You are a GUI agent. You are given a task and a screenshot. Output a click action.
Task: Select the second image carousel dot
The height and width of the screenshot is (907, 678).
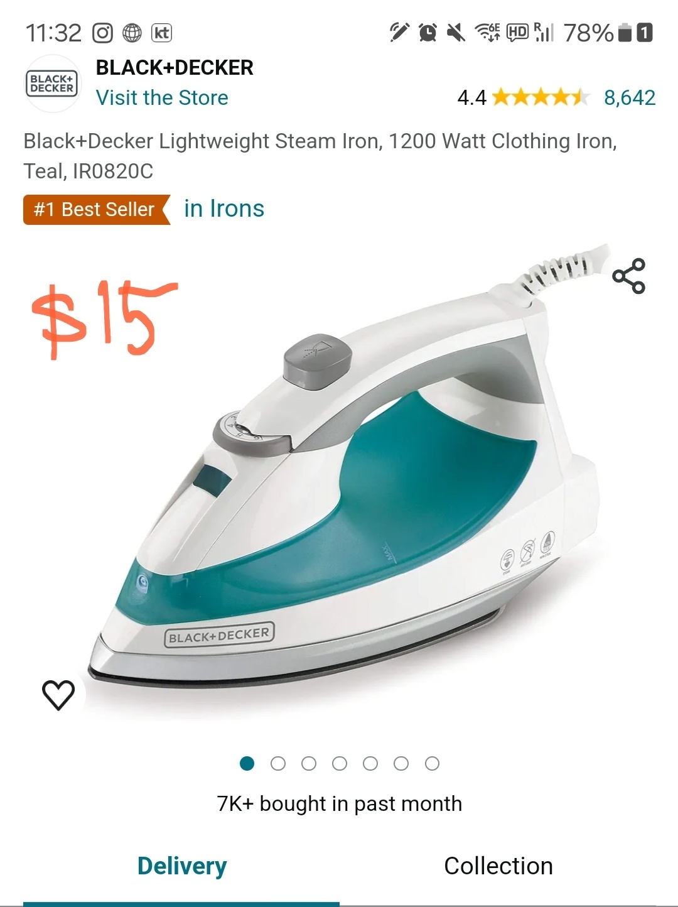pos(278,763)
